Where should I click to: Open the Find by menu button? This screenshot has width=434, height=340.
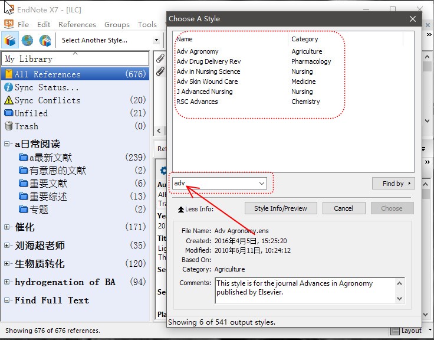393,184
